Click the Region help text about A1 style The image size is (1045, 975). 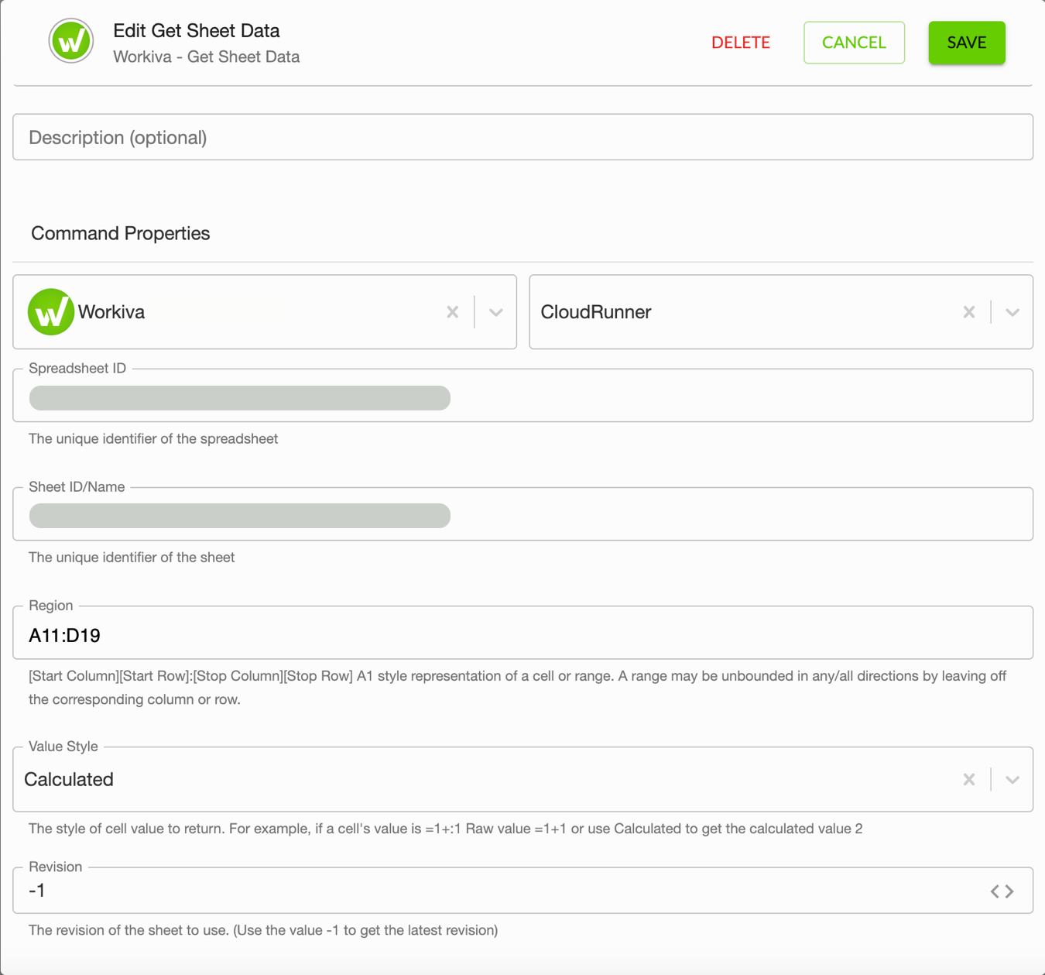click(517, 688)
